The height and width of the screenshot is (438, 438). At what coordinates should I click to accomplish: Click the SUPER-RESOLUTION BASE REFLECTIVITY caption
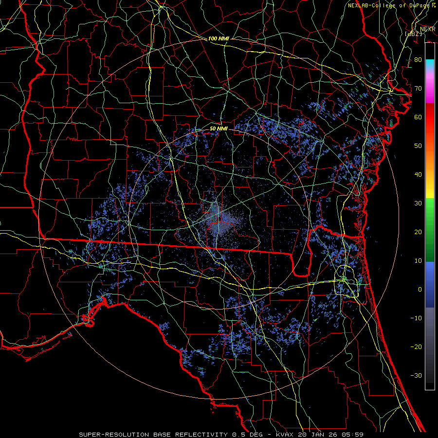(x=153, y=435)
